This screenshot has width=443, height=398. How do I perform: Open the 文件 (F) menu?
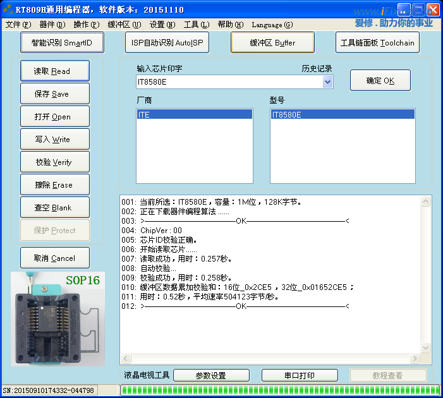18,25
